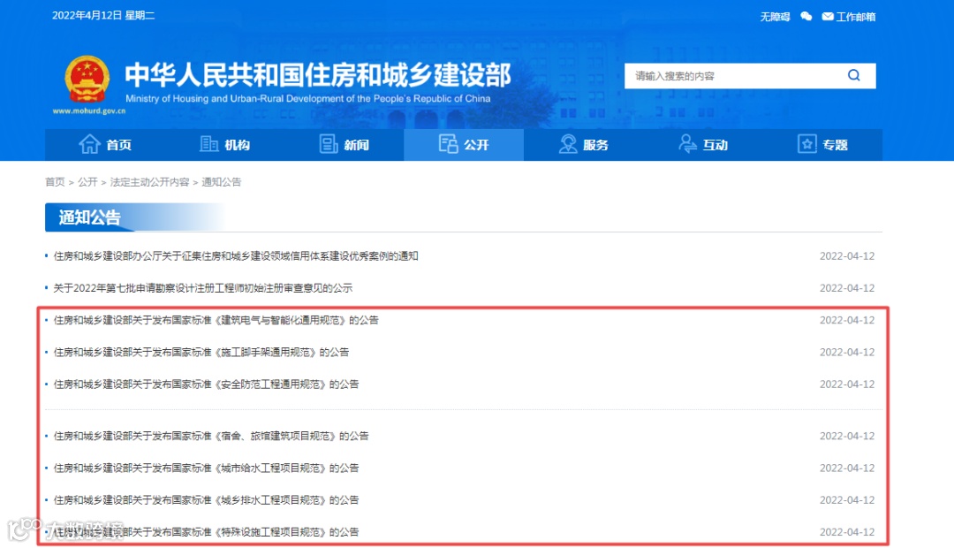Go to 公开 in the breadcrumb
Screen dimensions: 954x548
(x=87, y=181)
